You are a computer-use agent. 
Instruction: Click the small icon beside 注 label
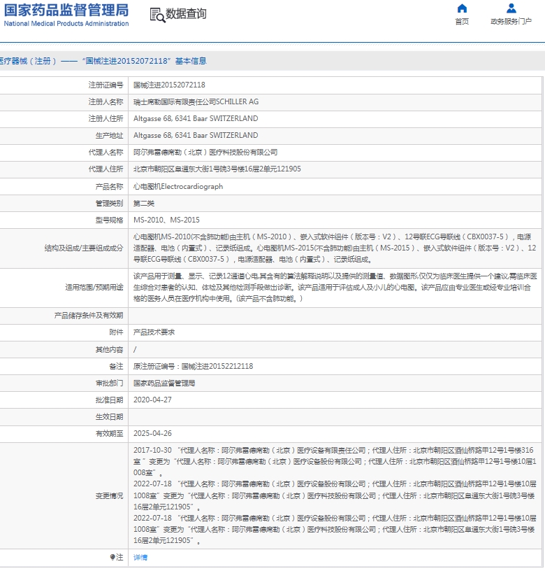[112, 557]
